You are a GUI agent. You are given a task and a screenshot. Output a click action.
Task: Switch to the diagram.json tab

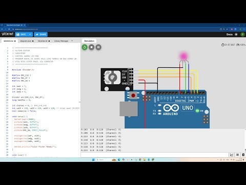point(27,41)
